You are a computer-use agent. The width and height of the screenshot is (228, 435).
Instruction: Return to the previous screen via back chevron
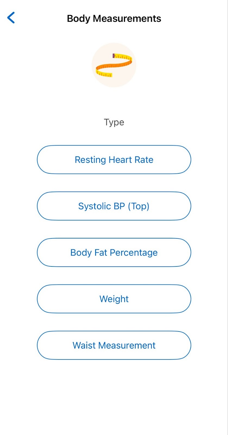coord(11,18)
